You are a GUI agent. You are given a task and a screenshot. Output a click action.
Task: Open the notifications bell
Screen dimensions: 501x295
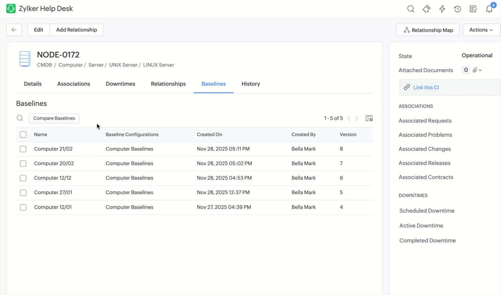489,9
